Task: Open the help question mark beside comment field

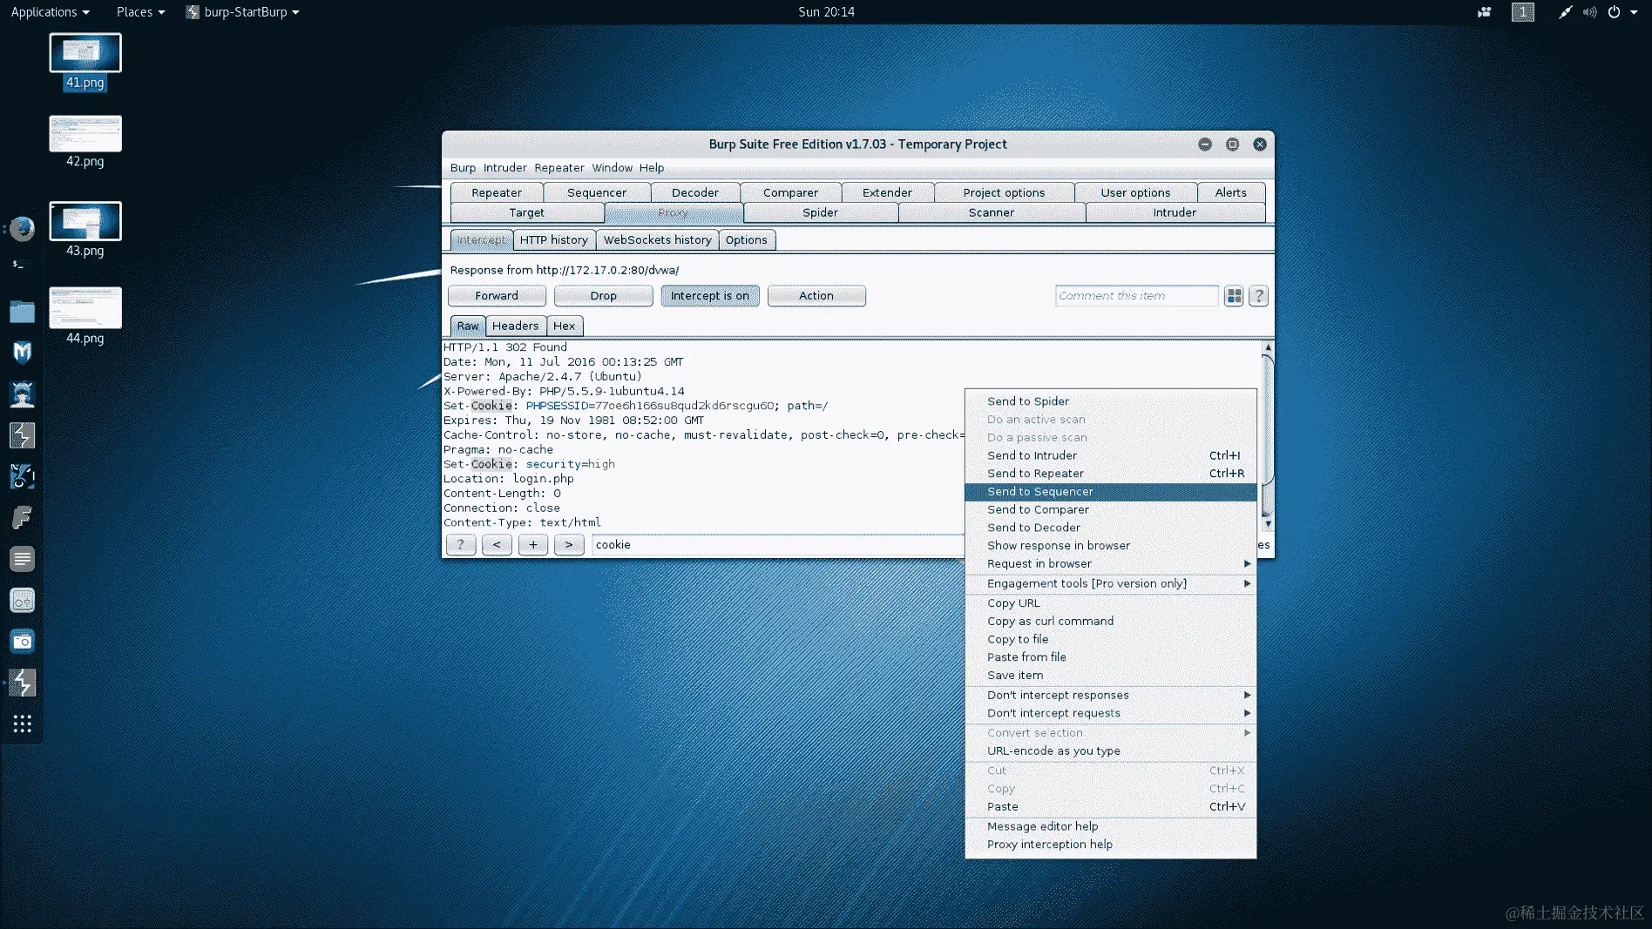Action: [x=1258, y=296]
